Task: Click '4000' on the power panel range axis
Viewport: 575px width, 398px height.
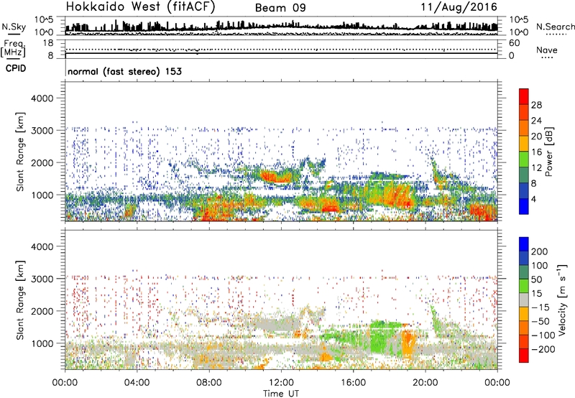Action: (x=42, y=98)
